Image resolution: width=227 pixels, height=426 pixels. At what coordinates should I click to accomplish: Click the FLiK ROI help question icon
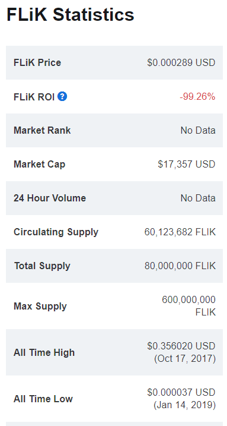pos(62,96)
